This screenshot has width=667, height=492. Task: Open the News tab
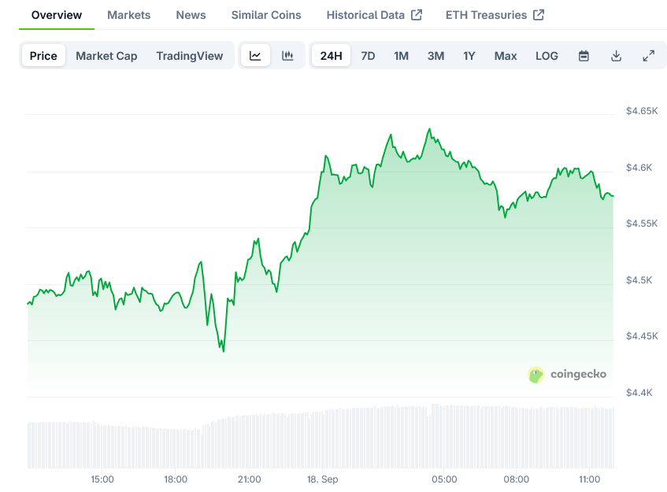click(x=191, y=14)
